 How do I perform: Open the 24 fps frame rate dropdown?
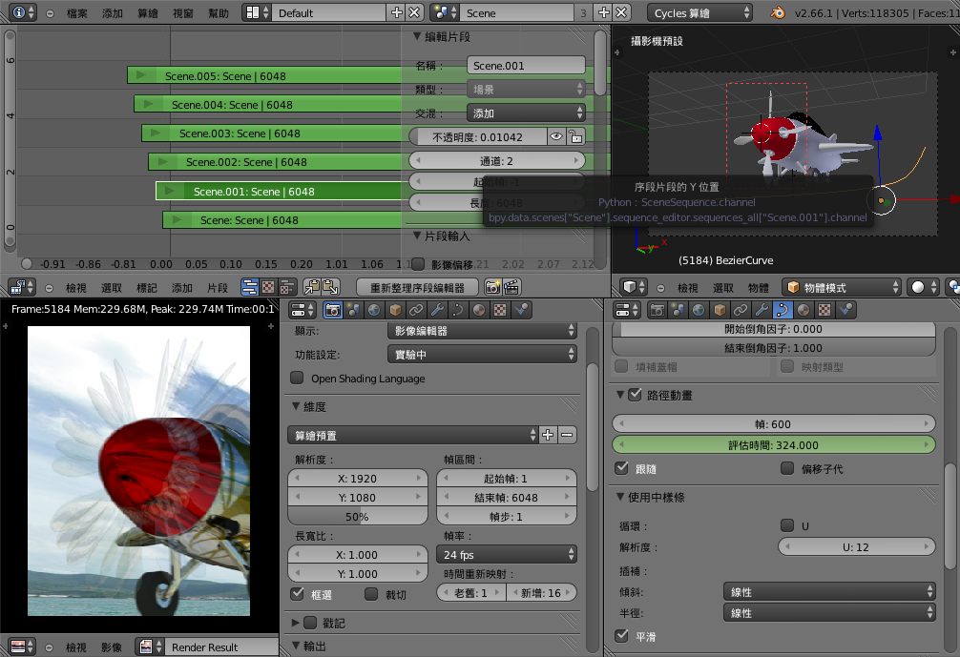click(507, 555)
